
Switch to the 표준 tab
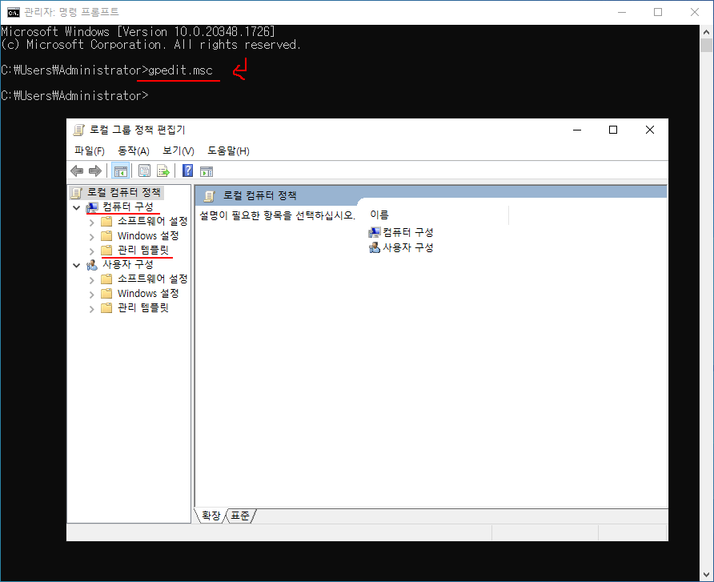240,516
